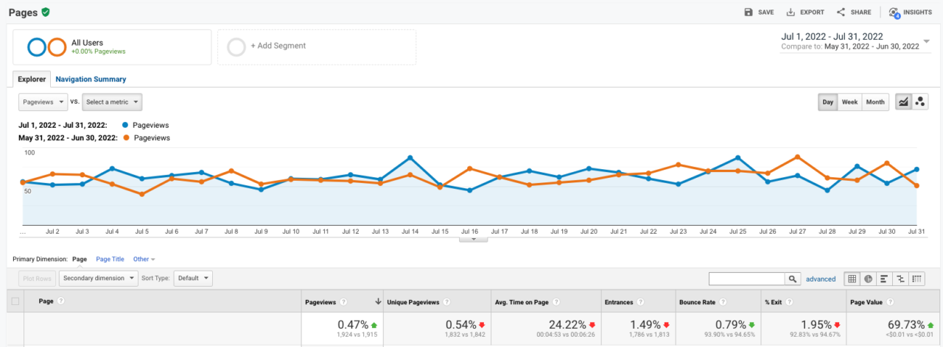Viewport: 943px width, 347px height.
Task: Switch to the performance bar view
Action: point(884,279)
